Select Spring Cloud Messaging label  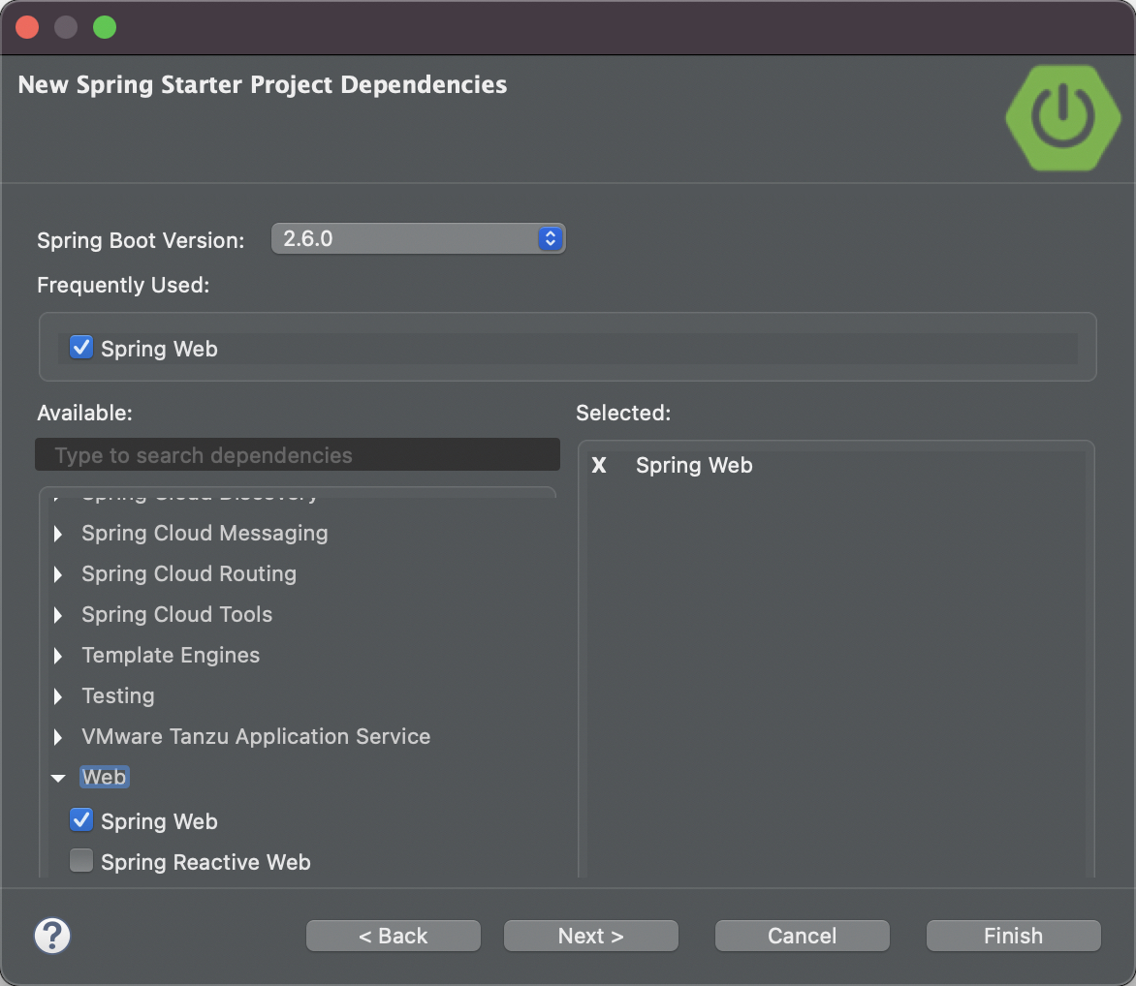(205, 534)
